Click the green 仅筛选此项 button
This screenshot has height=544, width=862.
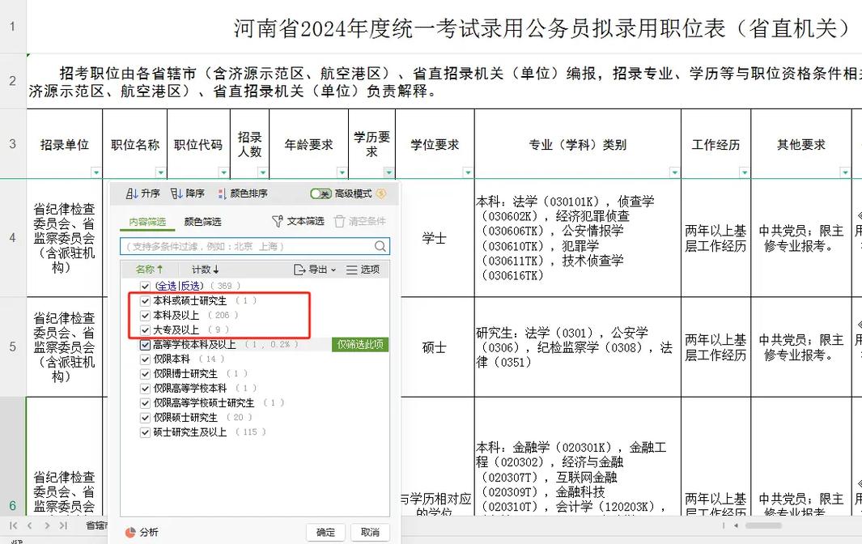[360, 344]
